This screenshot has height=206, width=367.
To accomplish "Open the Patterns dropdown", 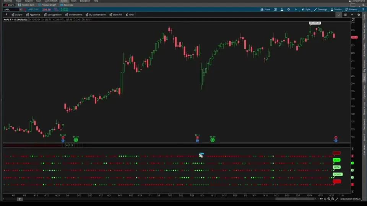I will point(351,10).
